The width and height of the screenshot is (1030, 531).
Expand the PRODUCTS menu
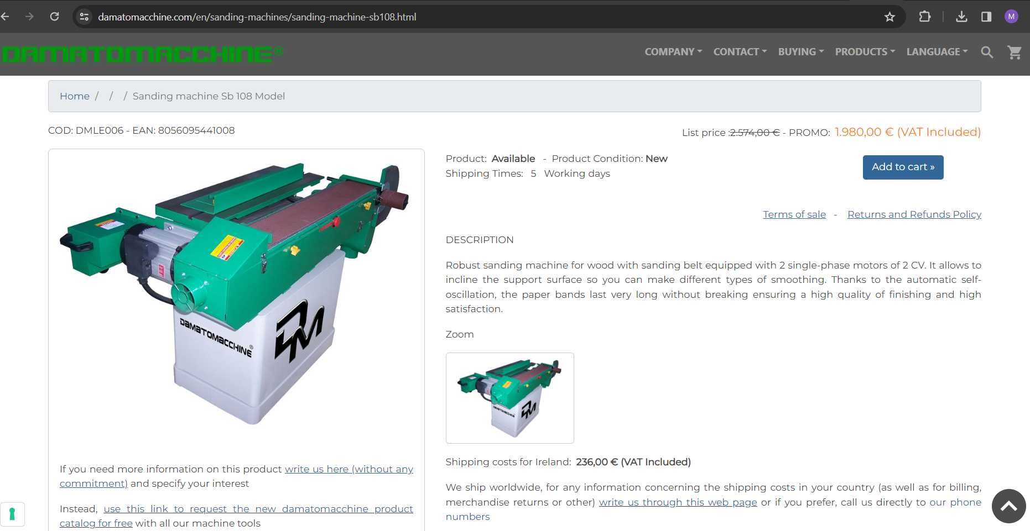pyautogui.click(x=865, y=52)
